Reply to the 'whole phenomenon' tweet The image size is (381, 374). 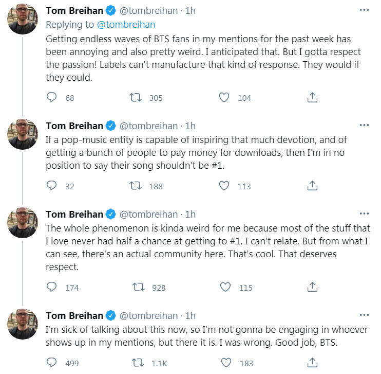point(51,287)
